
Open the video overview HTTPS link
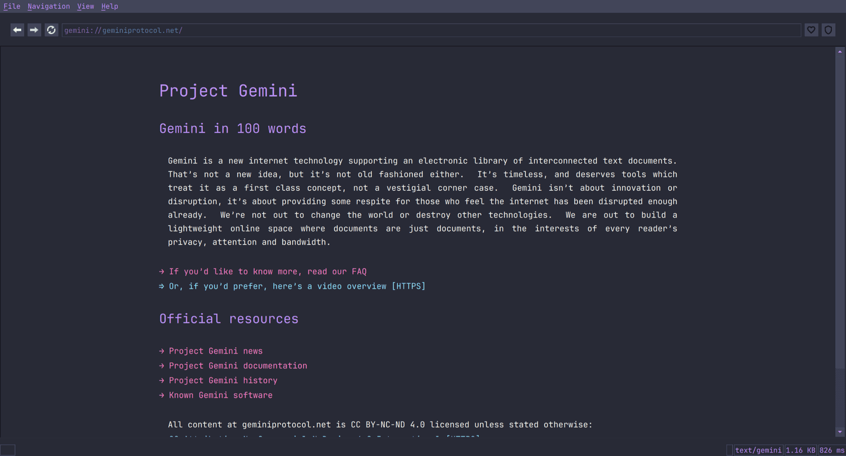coord(297,286)
